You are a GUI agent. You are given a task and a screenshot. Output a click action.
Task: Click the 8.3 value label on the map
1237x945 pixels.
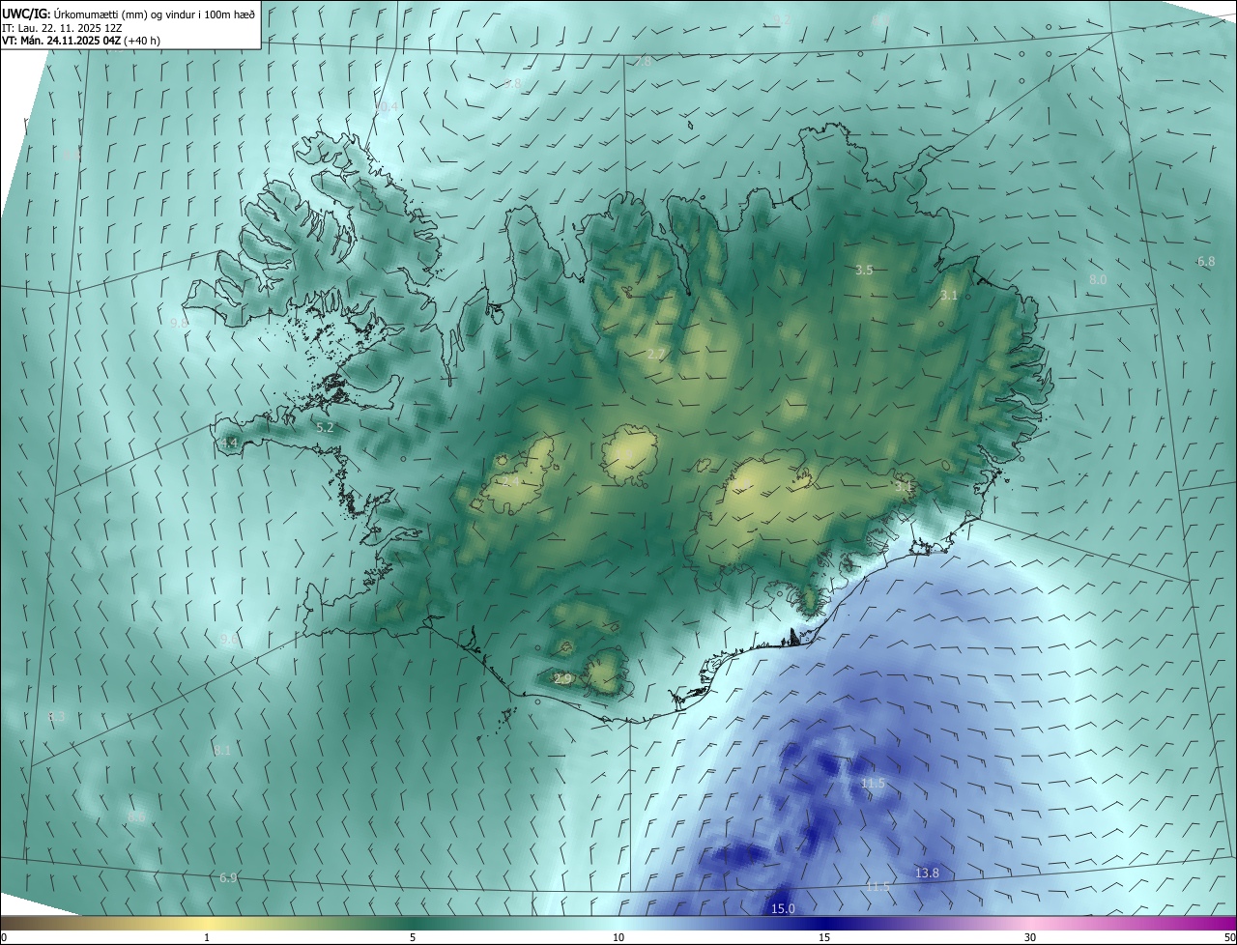(56, 716)
